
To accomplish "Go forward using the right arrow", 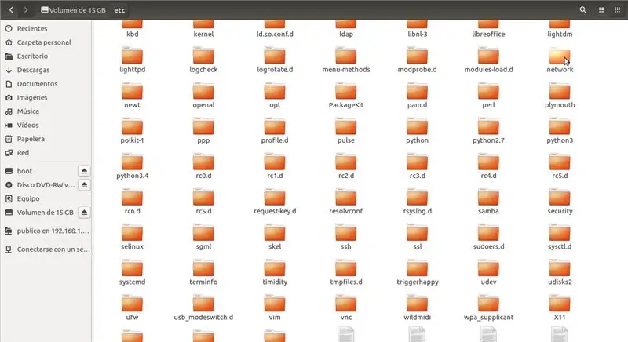I will (x=26, y=10).
